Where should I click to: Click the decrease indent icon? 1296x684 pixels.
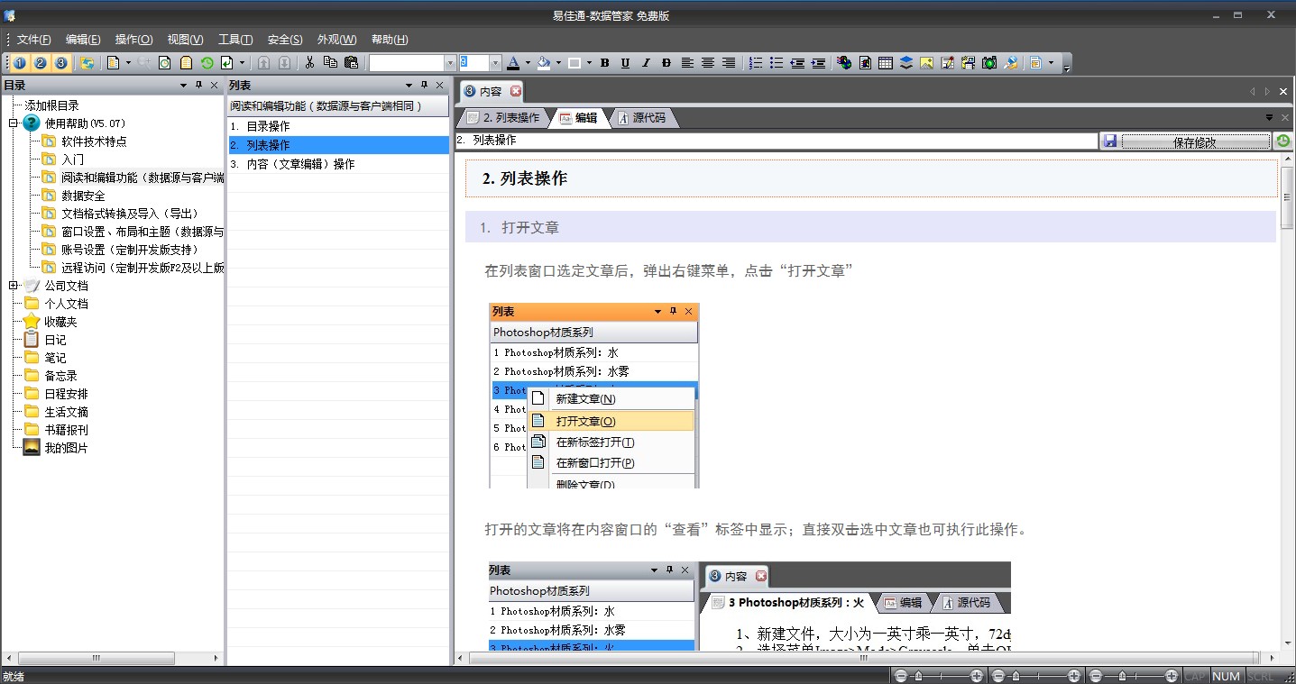797,63
